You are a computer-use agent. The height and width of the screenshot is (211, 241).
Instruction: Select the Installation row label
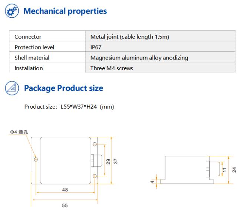coord(29,68)
